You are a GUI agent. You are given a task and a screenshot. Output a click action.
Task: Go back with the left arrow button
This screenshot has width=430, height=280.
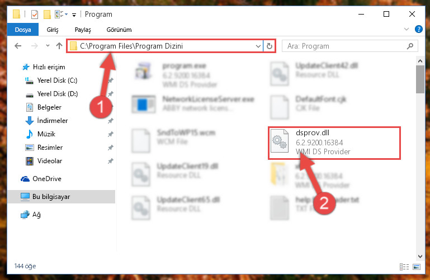pos(18,46)
